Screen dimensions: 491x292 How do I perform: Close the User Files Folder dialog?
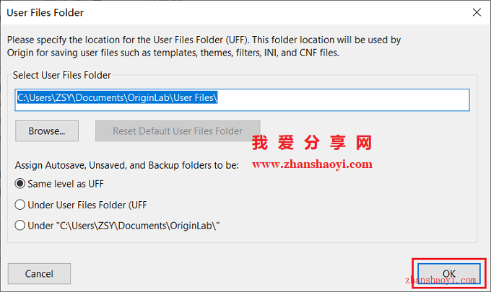477,12
